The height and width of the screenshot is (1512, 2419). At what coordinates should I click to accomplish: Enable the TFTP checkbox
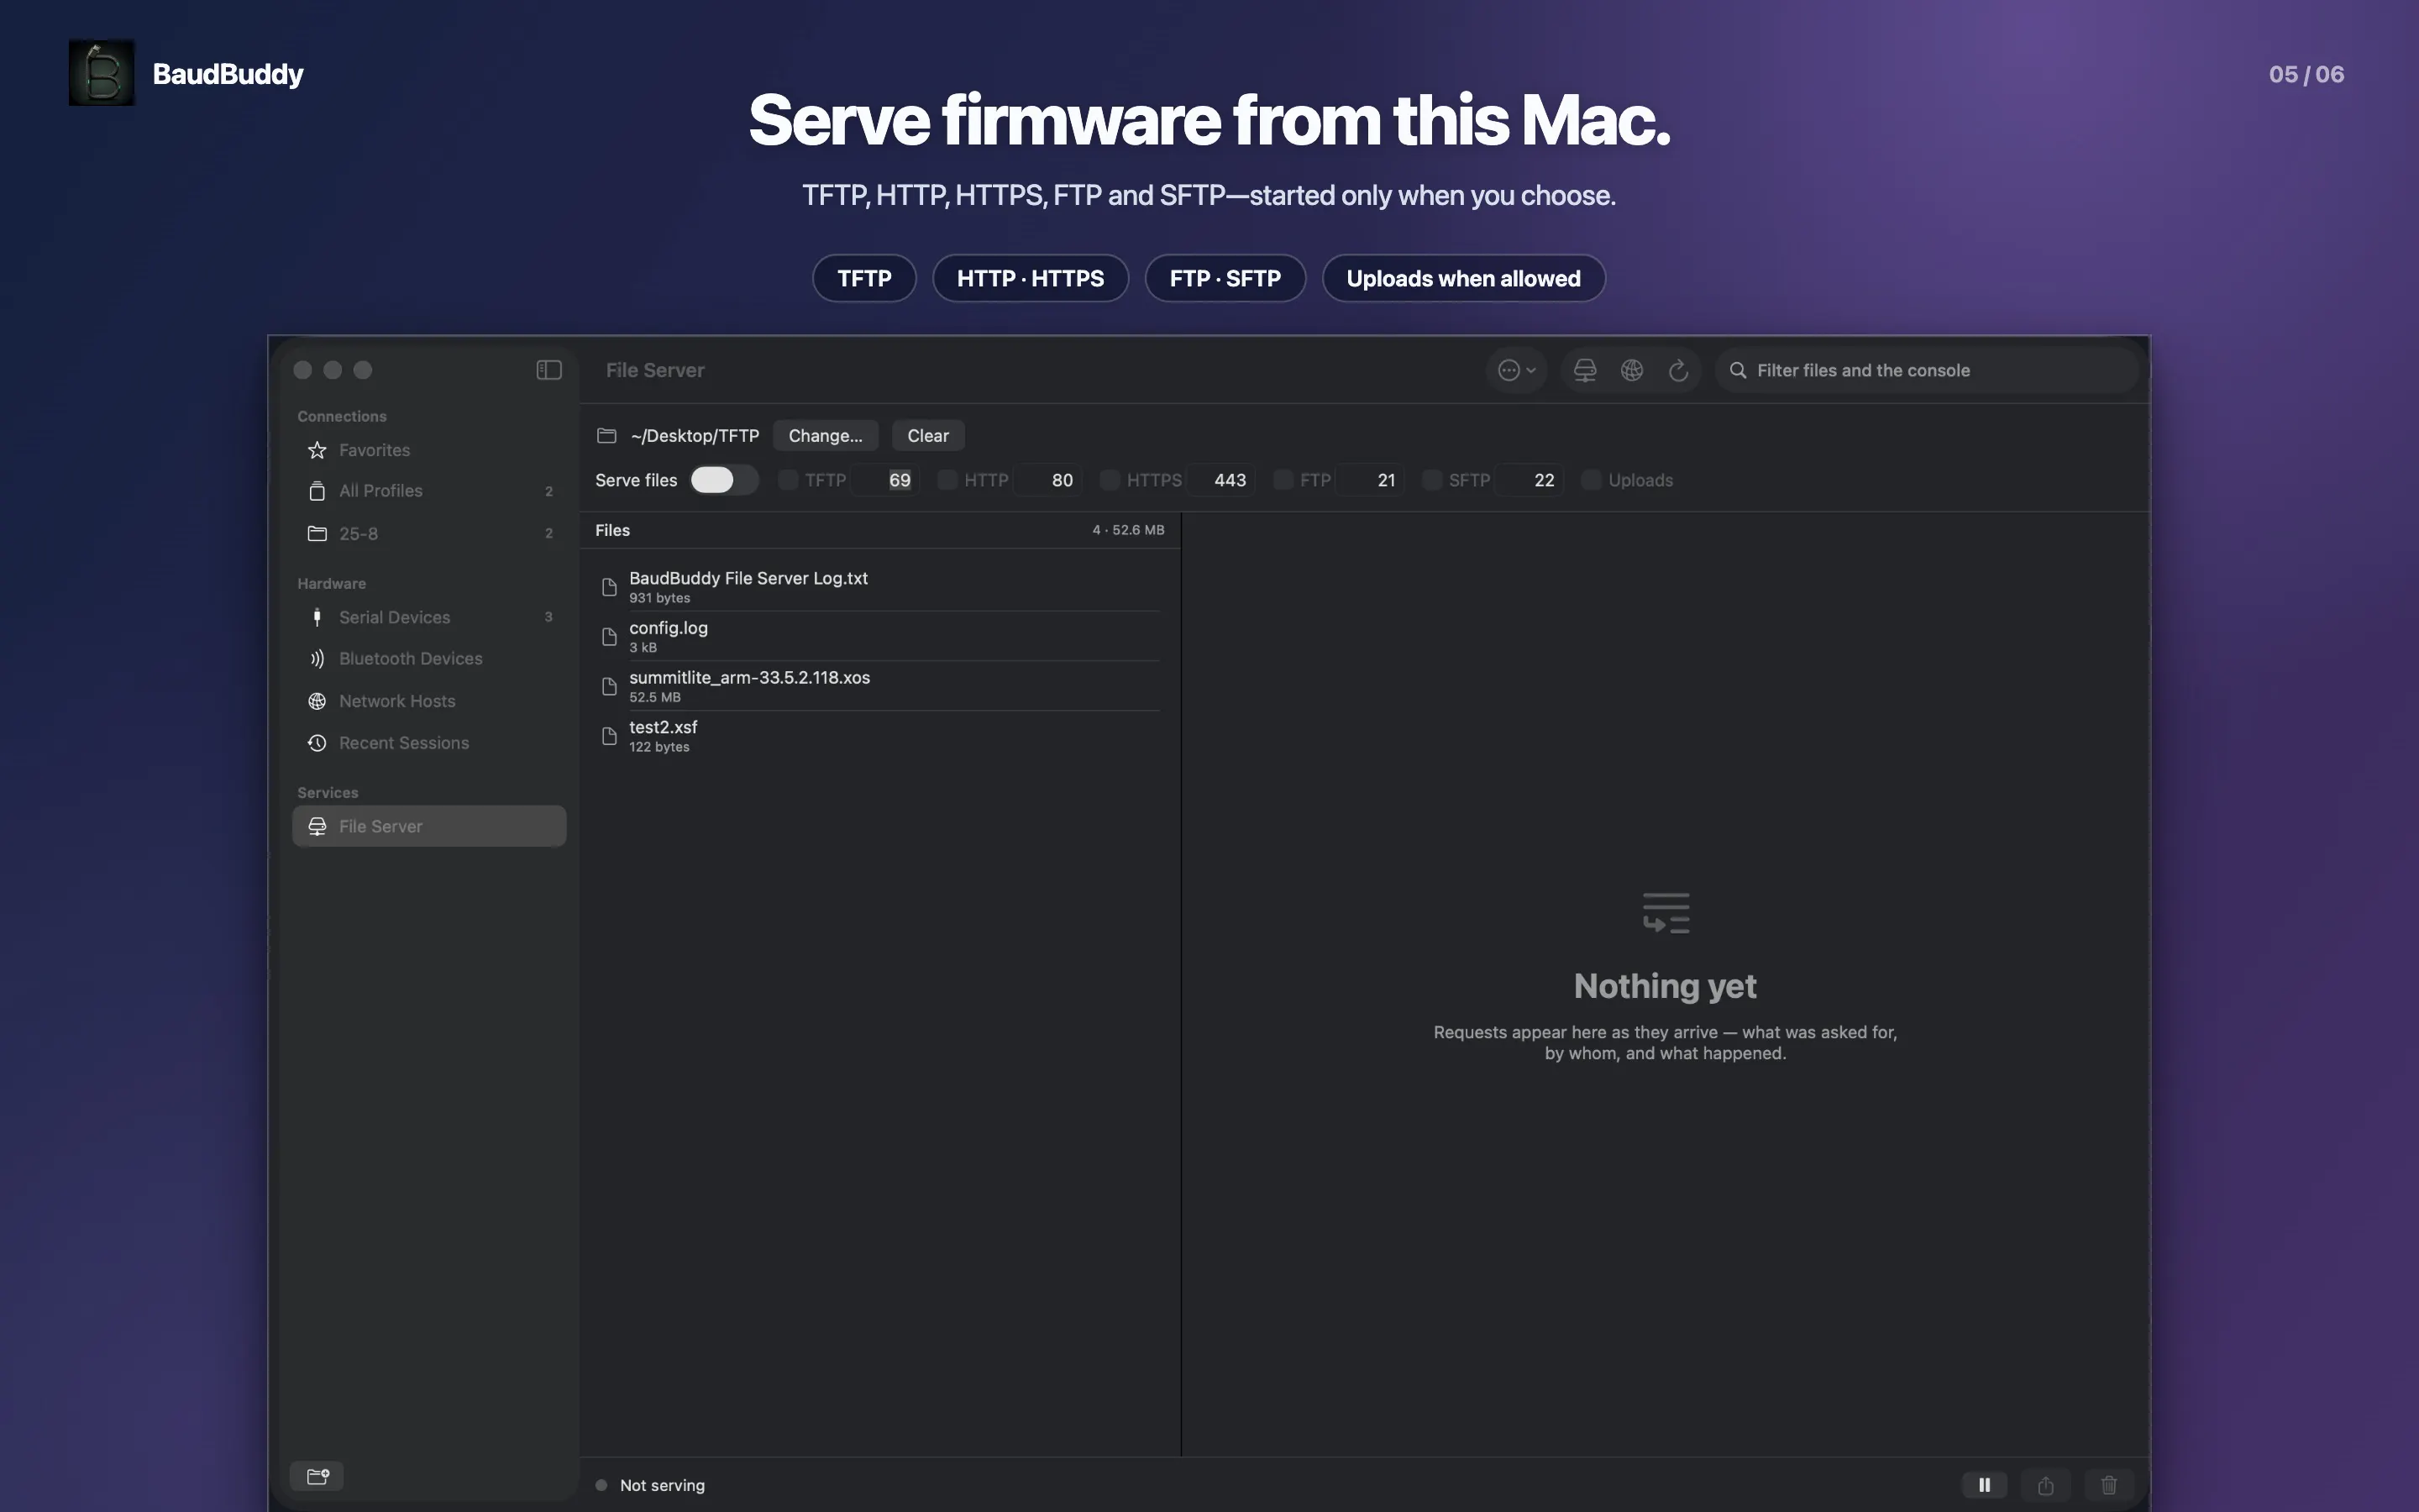click(x=788, y=480)
